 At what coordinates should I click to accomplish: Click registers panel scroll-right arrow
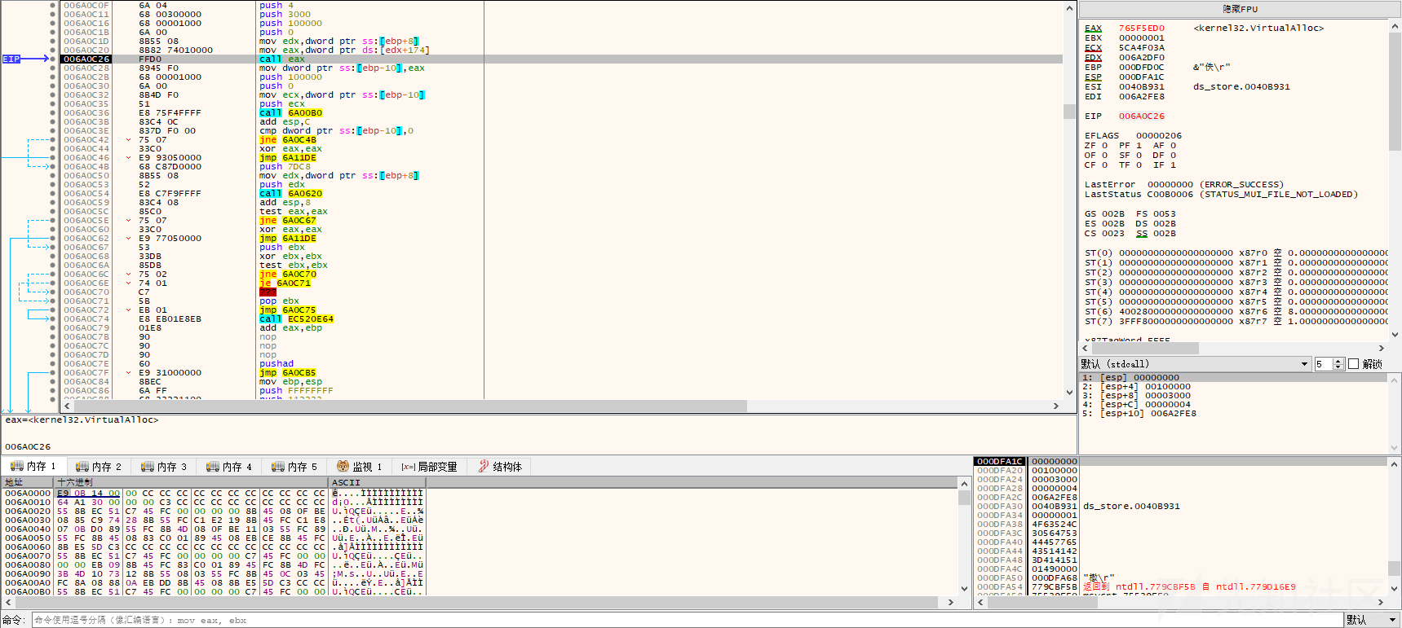(x=1382, y=348)
